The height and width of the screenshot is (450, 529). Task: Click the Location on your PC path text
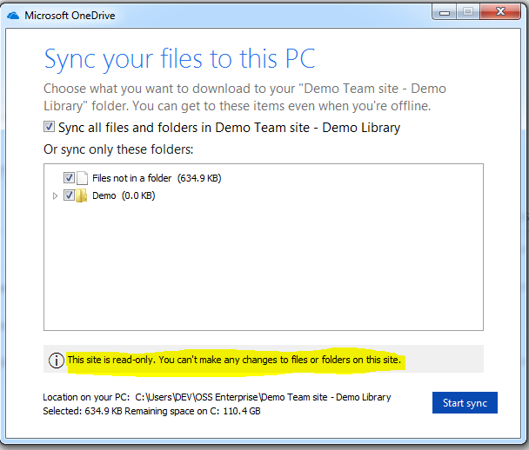click(217, 397)
